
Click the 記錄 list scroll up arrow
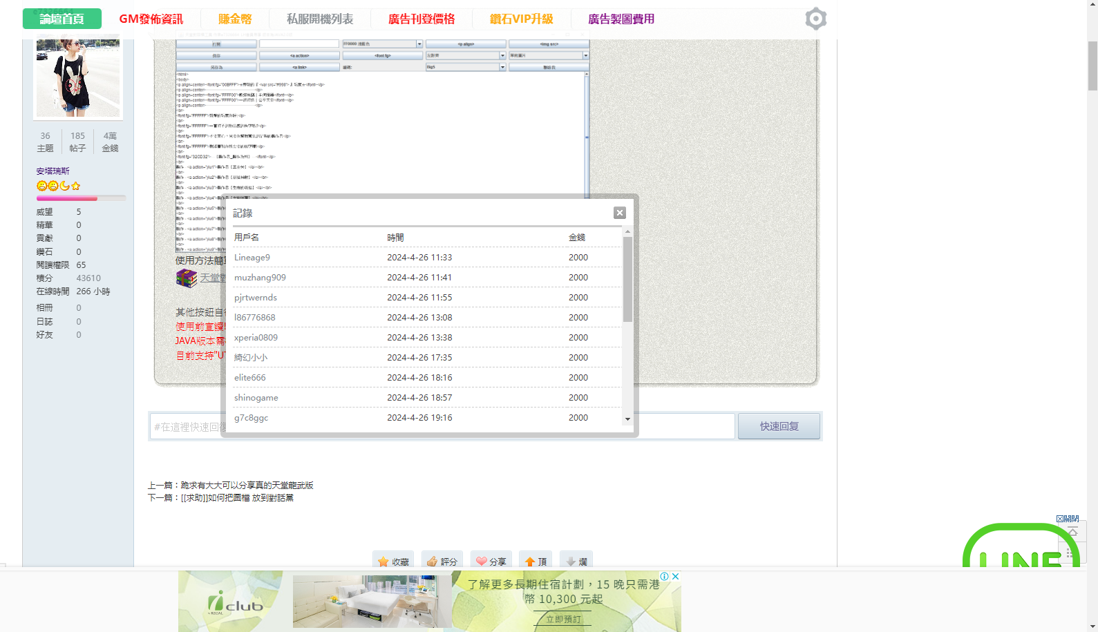(x=627, y=232)
